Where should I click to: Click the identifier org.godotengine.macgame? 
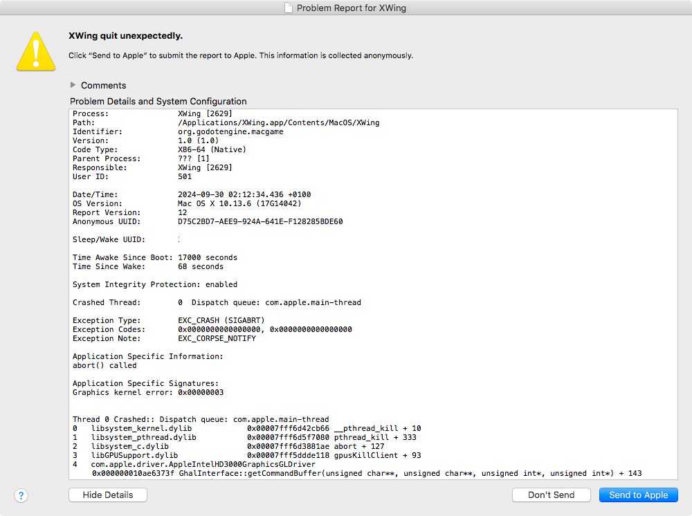click(231, 132)
